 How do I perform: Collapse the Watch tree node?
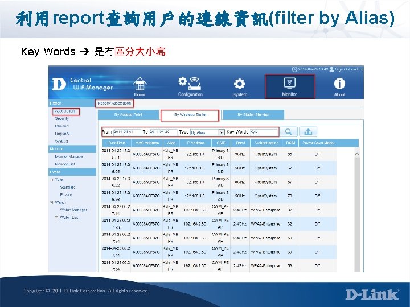[51, 202]
